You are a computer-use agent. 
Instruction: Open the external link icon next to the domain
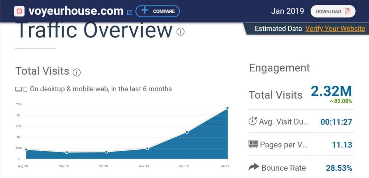coord(130,12)
